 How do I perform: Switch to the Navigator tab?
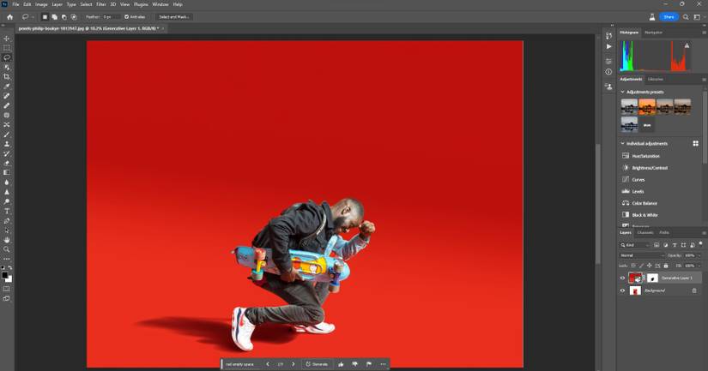coord(653,33)
